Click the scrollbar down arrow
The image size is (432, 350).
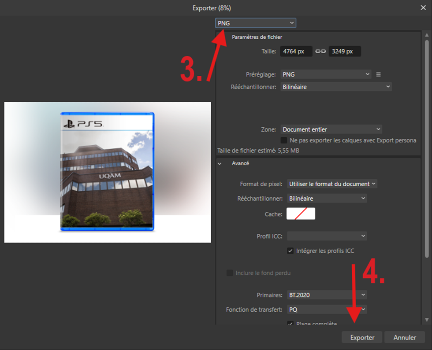coord(426,320)
